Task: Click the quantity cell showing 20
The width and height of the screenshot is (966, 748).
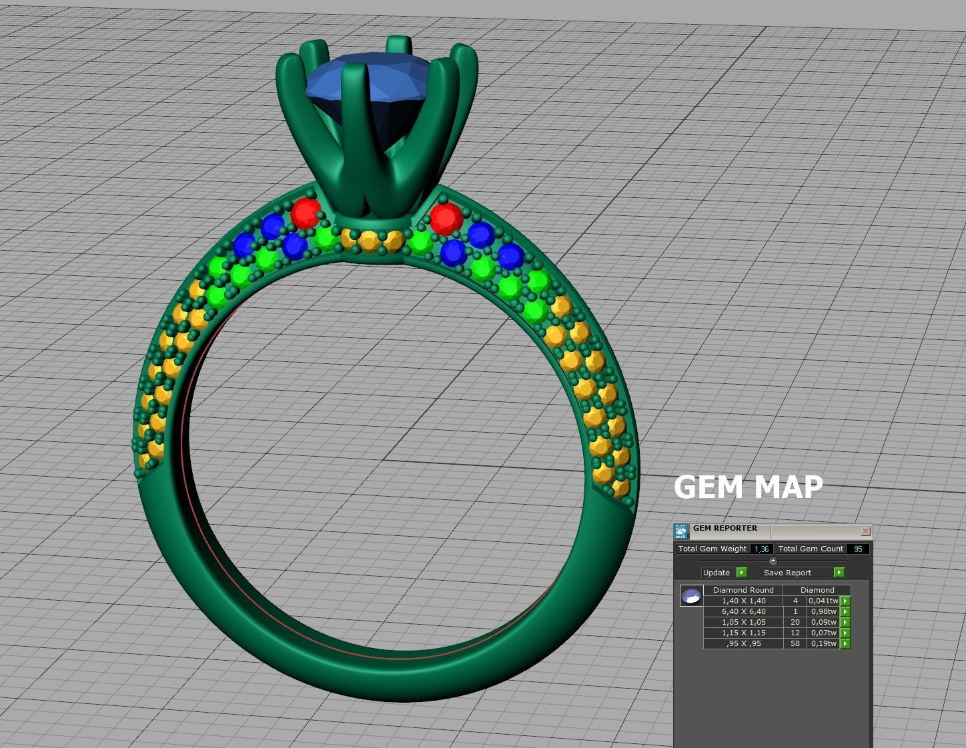Action: pyautogui.click(x=795, y=622)
